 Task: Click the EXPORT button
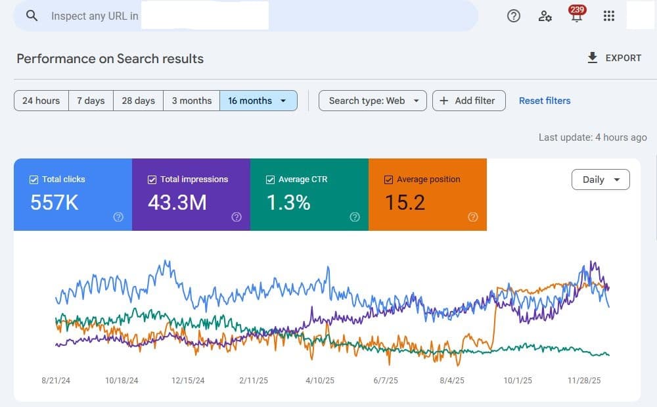614,58
